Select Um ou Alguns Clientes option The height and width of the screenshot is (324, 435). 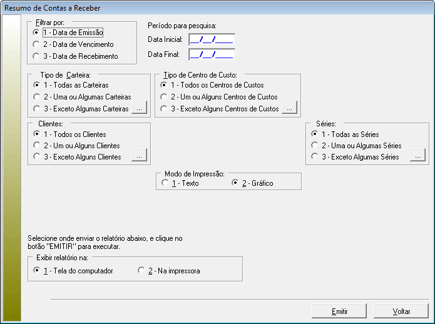(36, 146)
